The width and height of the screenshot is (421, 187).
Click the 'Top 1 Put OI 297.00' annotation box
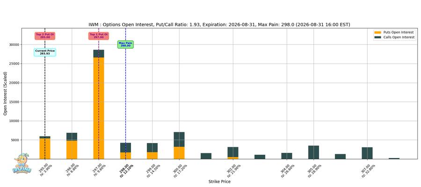[x=99, y=36]
